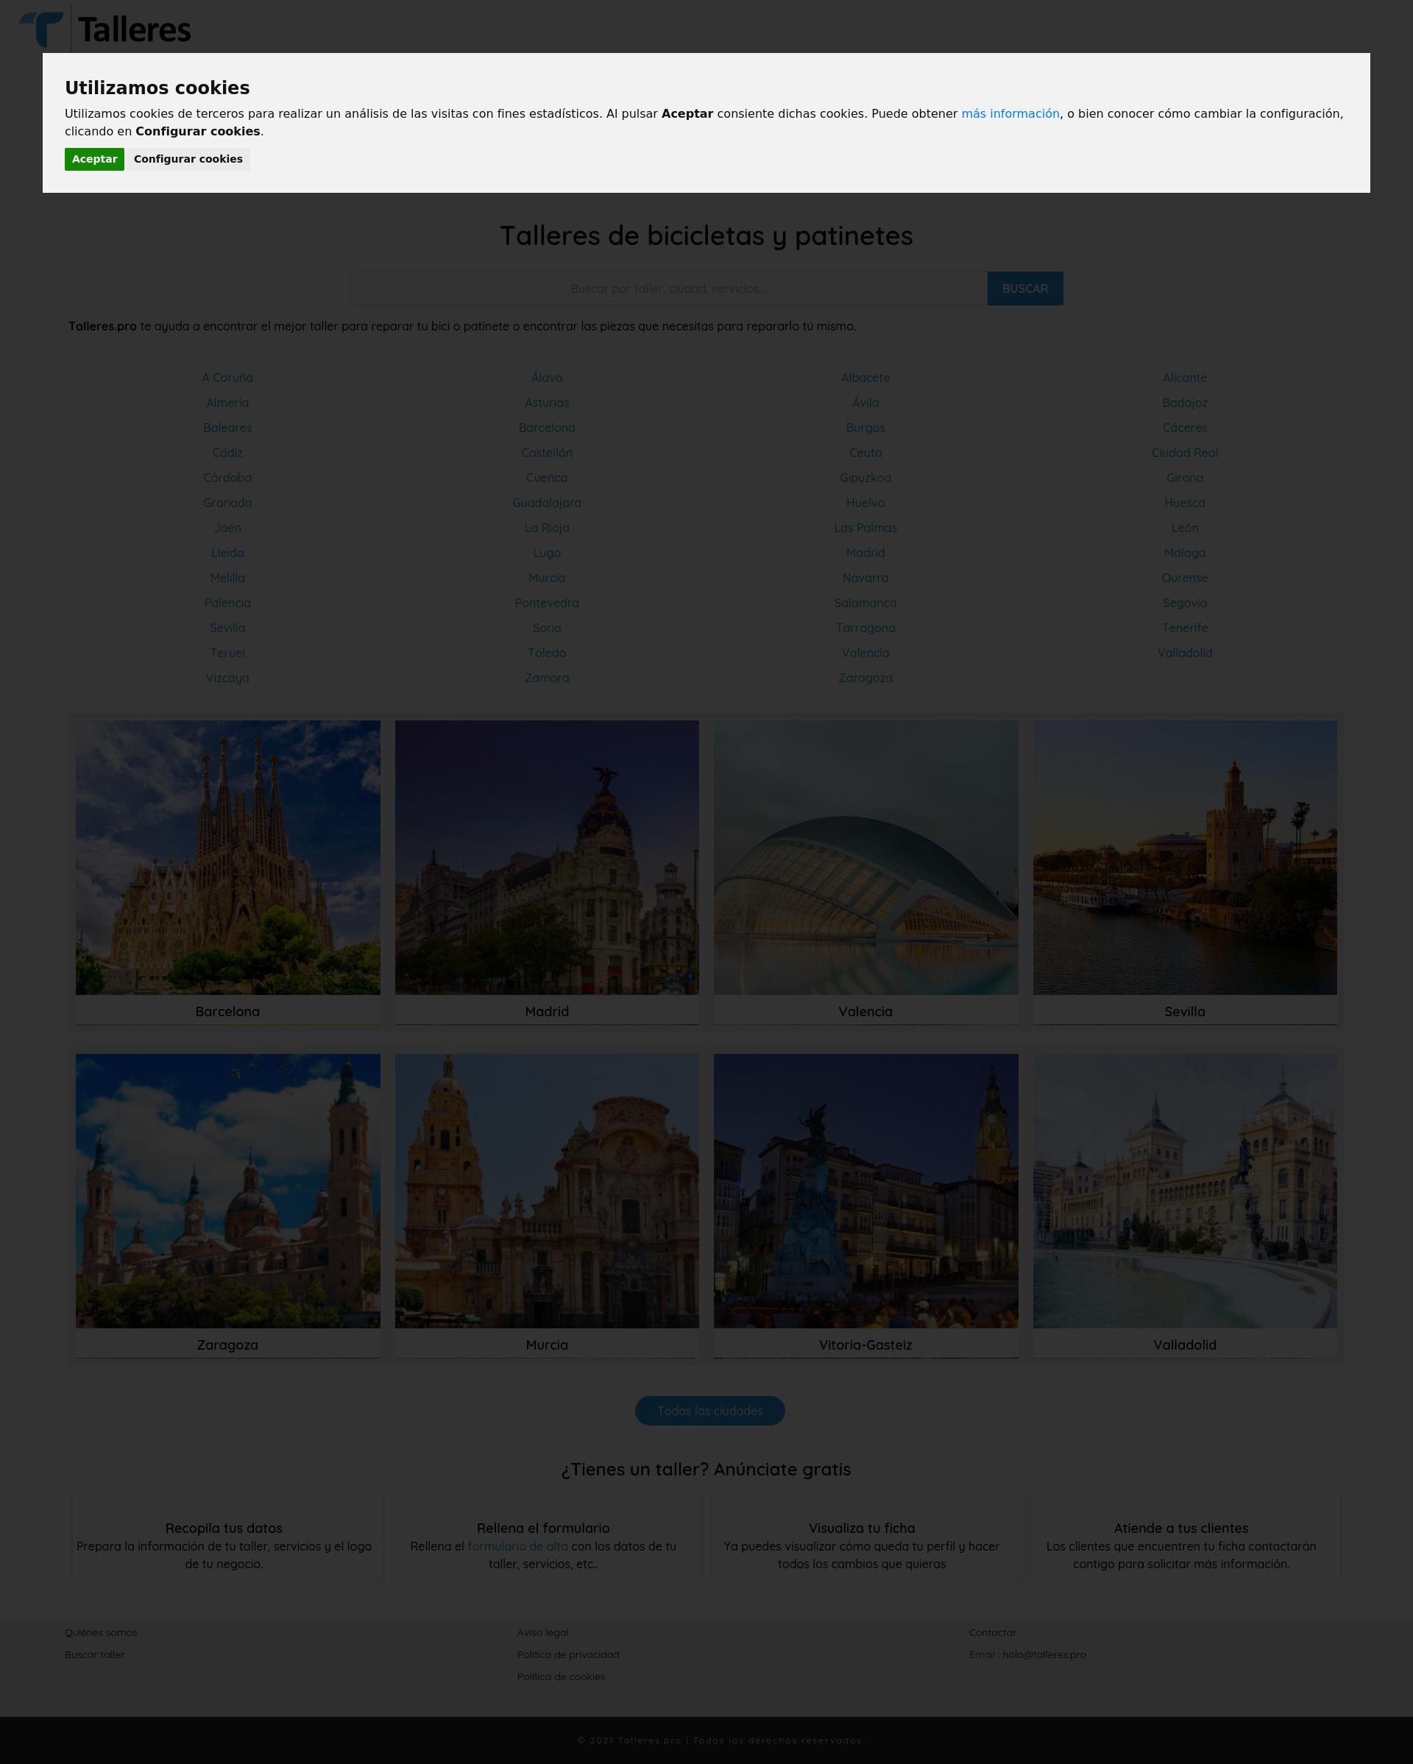The width and height of the screenshot is (1413, 1764).
Task: Choose Ceuta in the province list
Action: click(865, 453)
